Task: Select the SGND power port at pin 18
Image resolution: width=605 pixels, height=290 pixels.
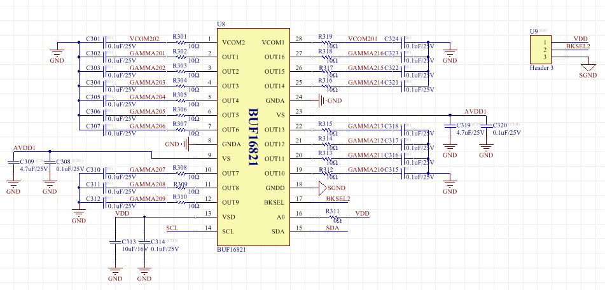Action: pos(323,188)
